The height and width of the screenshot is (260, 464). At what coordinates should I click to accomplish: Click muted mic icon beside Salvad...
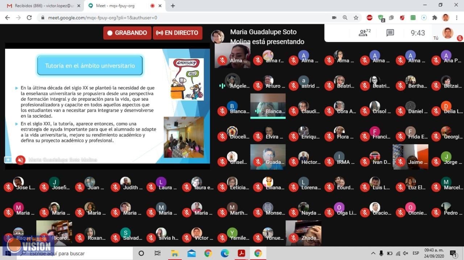click(x=115, y=238)
